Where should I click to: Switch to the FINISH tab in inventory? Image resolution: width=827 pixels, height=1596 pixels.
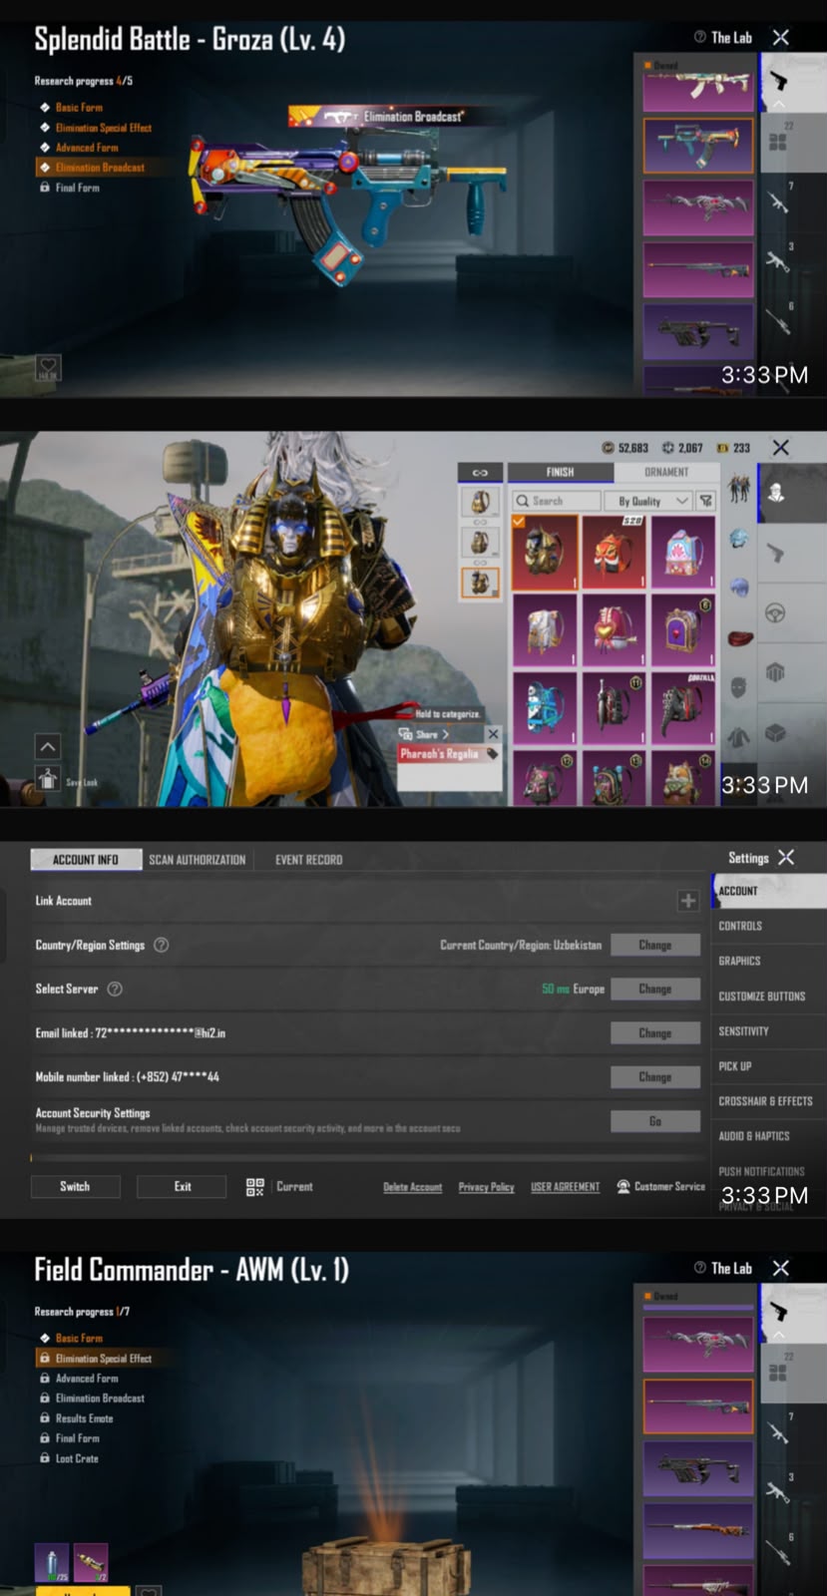coord(561,472)
